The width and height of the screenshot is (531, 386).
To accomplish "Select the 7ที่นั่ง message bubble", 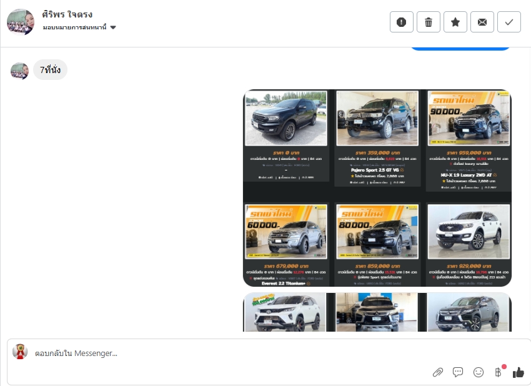I will coord(51,70).
